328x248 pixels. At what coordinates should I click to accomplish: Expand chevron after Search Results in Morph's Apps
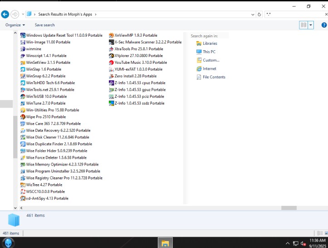[96, 14]
